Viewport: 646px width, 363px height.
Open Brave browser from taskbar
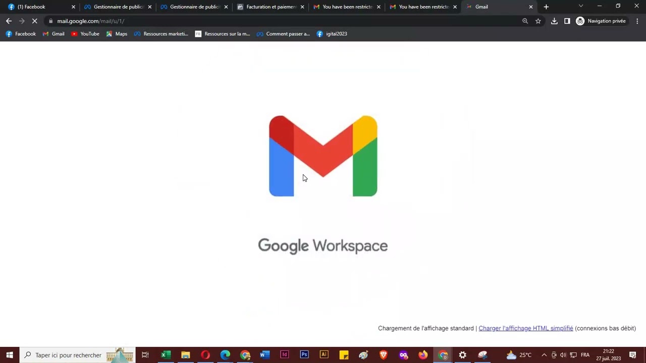click(x=384, y=355)
